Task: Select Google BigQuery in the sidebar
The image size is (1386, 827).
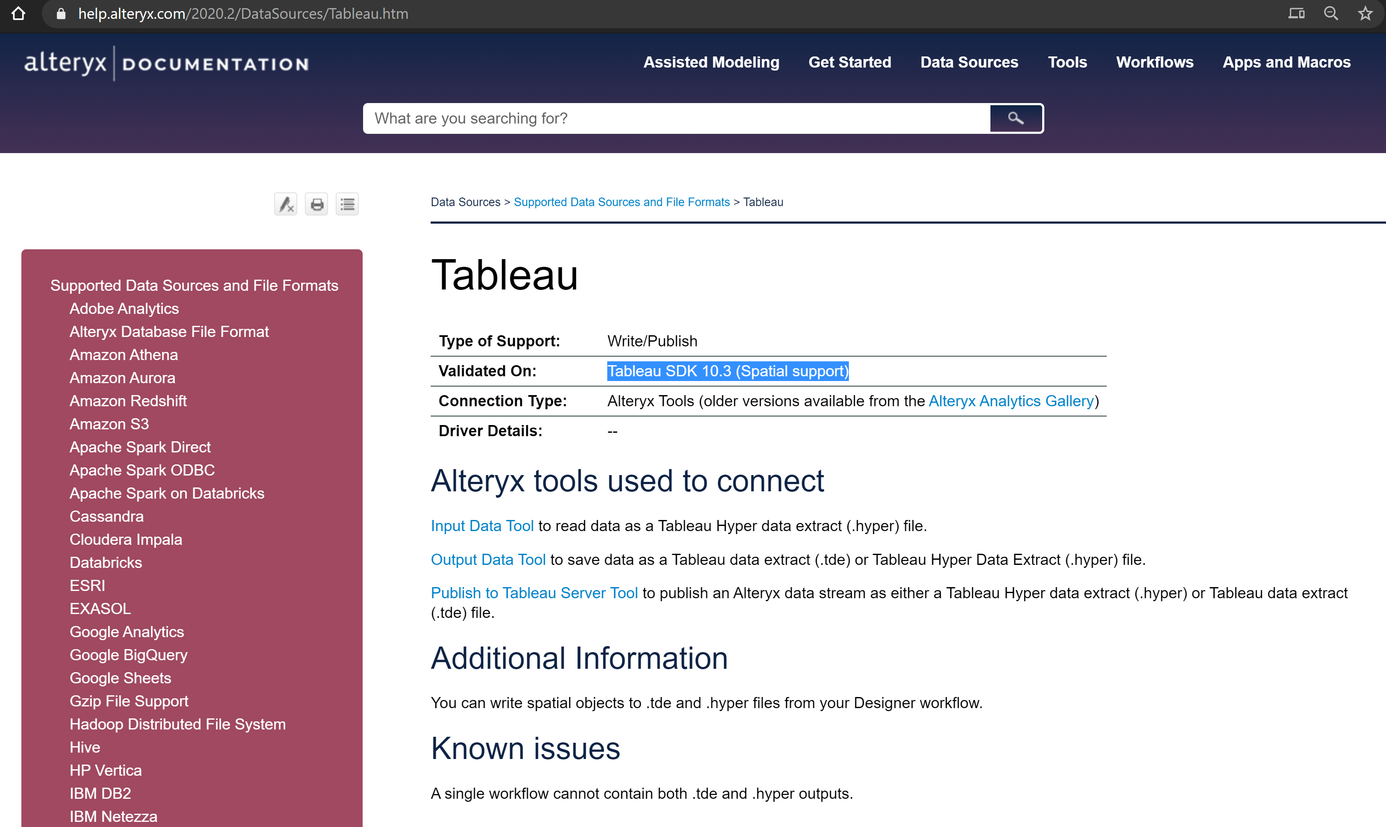Action: (128, 655)
